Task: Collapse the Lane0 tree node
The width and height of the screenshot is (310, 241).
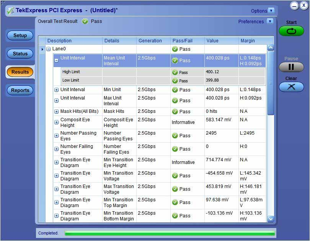Action: (x=49, y=49)
